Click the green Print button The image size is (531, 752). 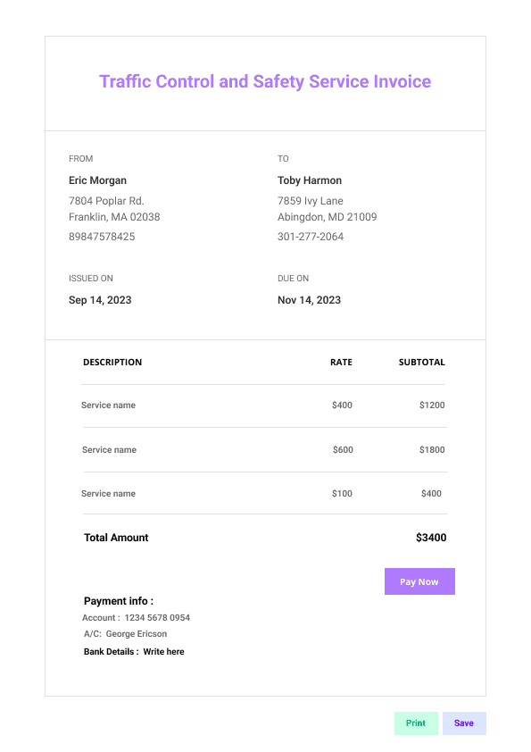pos(416,723)
